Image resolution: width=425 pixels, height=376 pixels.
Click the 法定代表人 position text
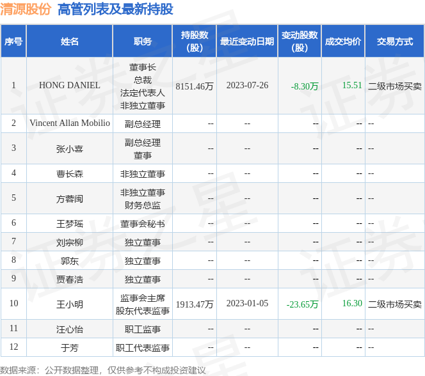143,93
